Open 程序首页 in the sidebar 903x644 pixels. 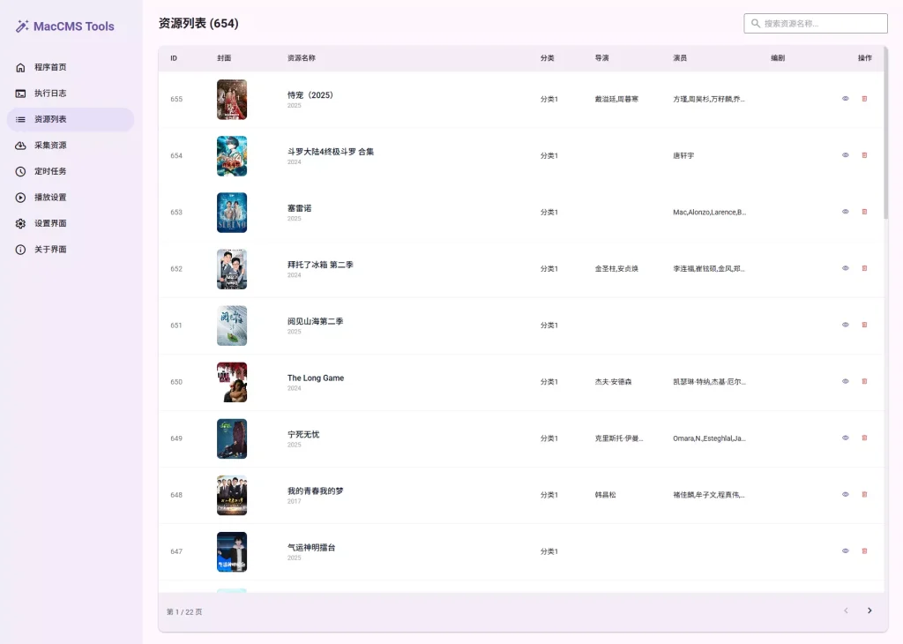click(50, 67)
